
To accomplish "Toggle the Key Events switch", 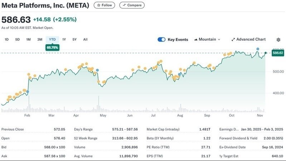I will point(161,39).
